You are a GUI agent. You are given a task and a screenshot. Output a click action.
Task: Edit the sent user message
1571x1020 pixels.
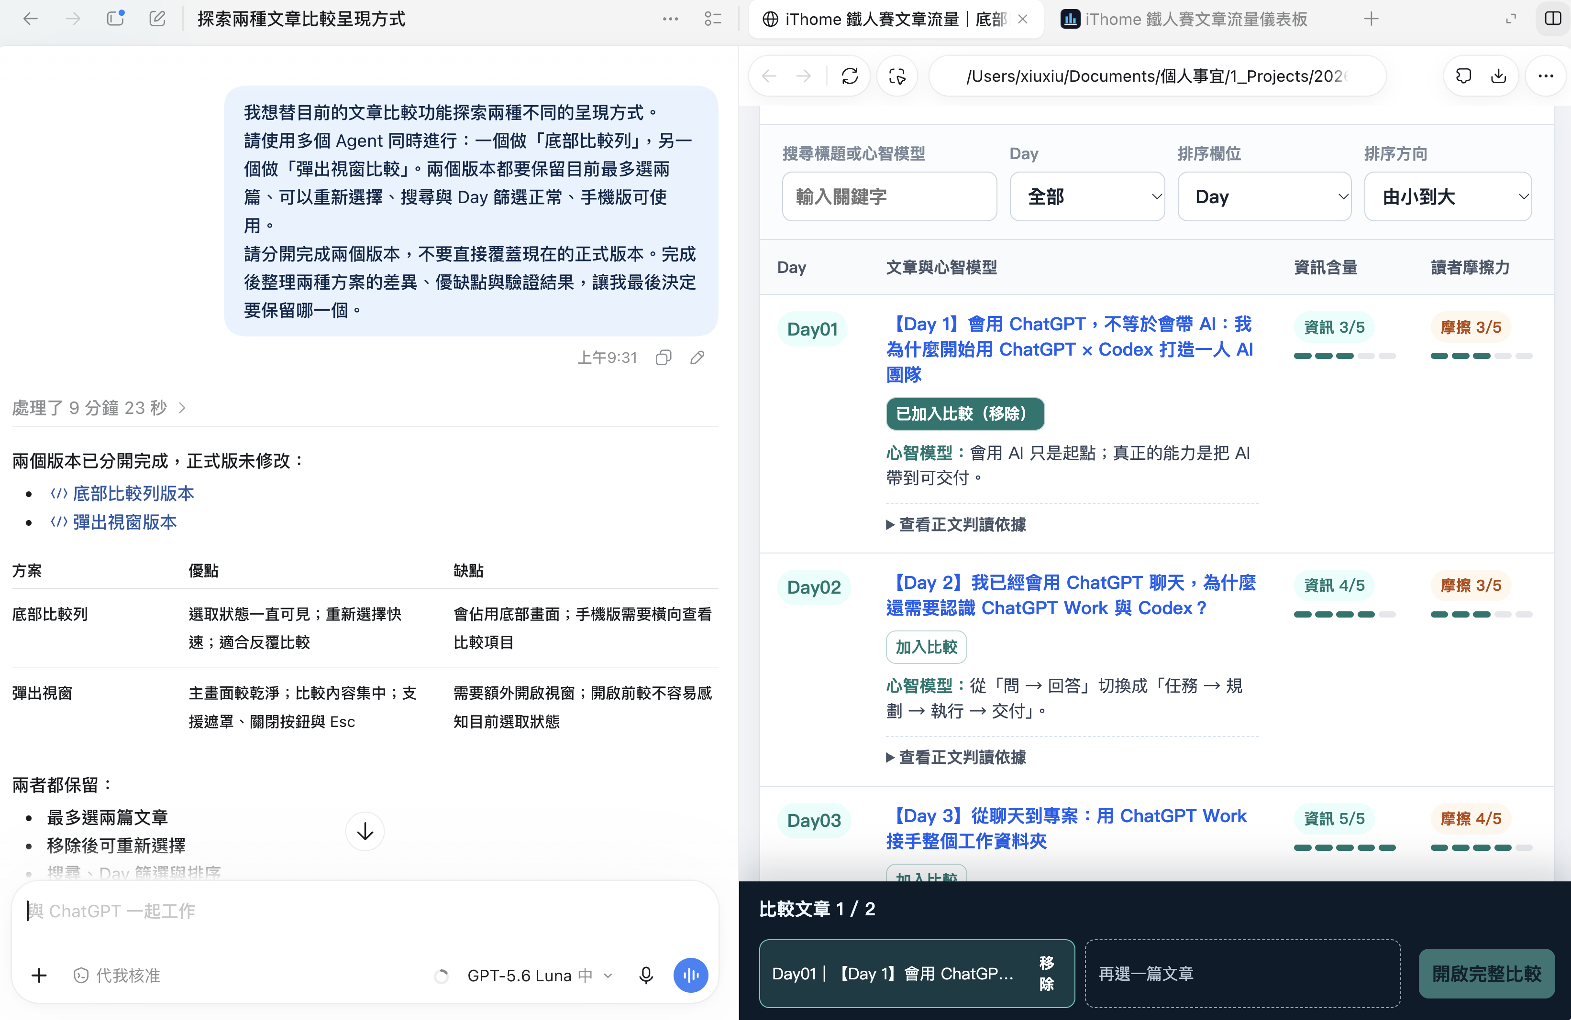697,358
